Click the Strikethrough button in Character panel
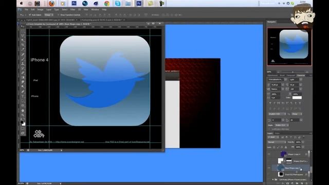 pyautogui.click(x=300, y=103)
